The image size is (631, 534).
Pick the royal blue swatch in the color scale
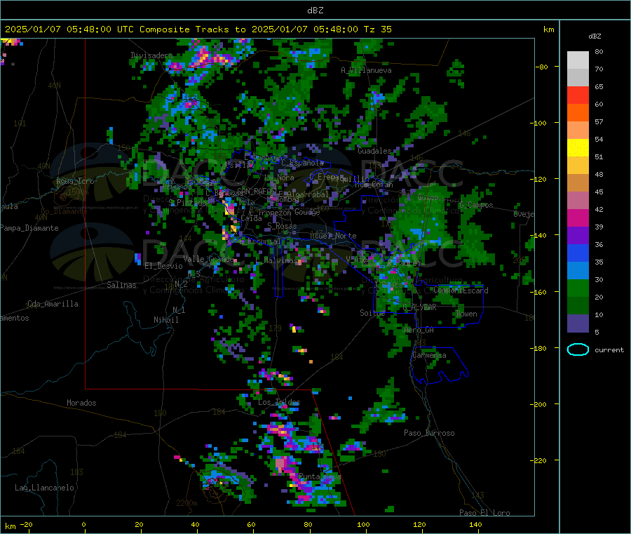click(578, 253)
